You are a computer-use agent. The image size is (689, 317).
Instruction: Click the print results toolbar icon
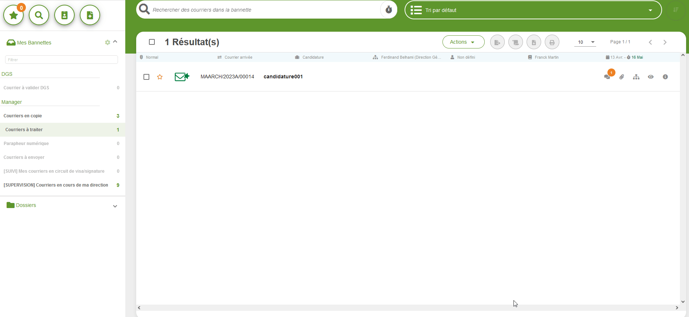pyautogui.click(x=552, y=42)
